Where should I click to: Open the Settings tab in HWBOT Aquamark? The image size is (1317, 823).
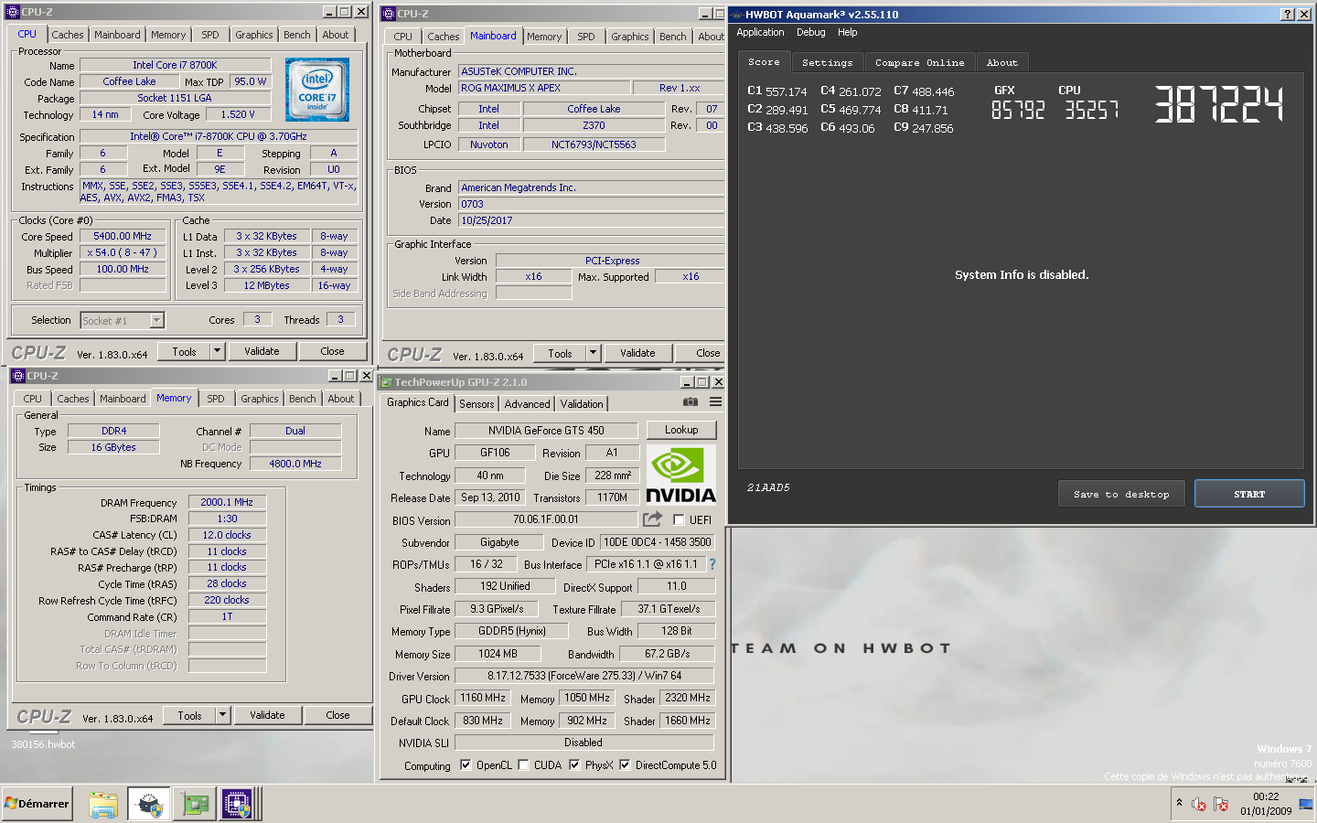827,62
